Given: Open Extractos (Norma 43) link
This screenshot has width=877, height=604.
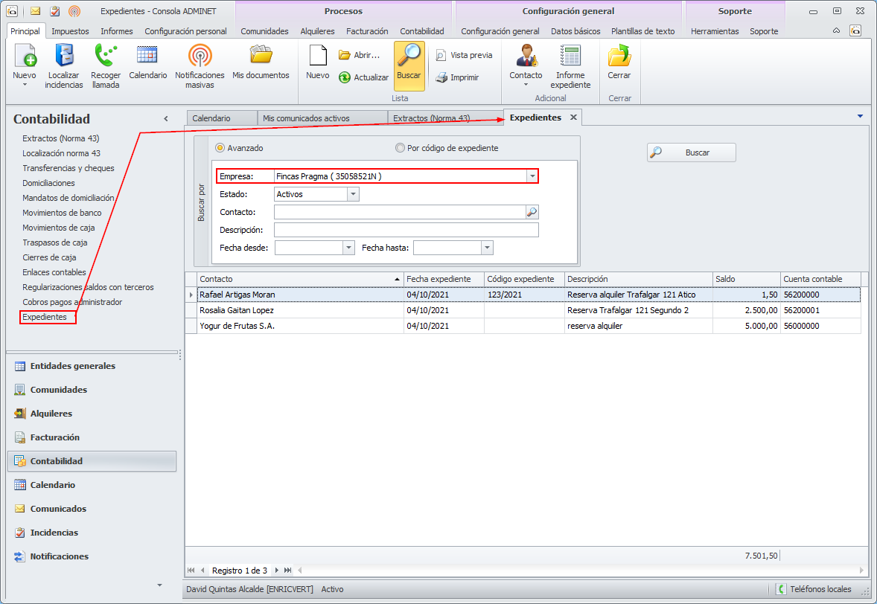Looking at the screenshot, I should click(60, 138).
